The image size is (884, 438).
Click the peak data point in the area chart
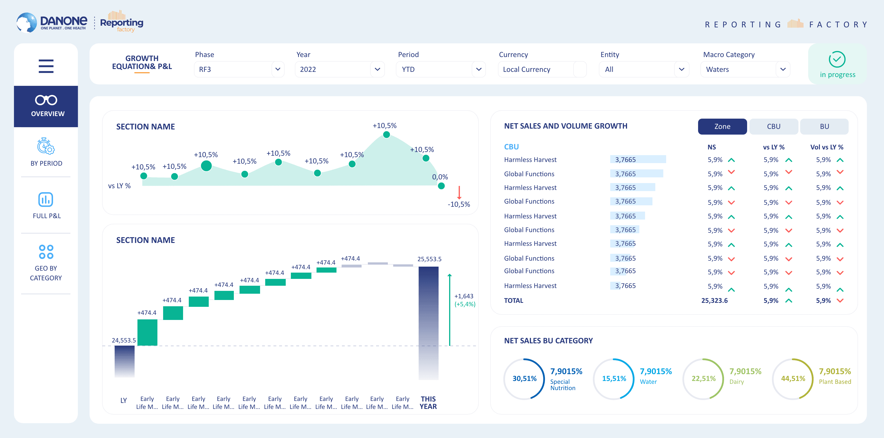(x=386, y=135)
